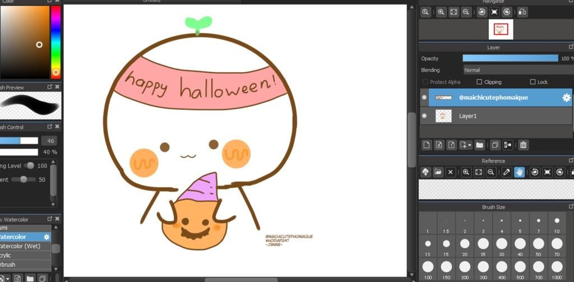
Task: Click Navigator zoom reset magnifier icon
Action: (425, 12)
